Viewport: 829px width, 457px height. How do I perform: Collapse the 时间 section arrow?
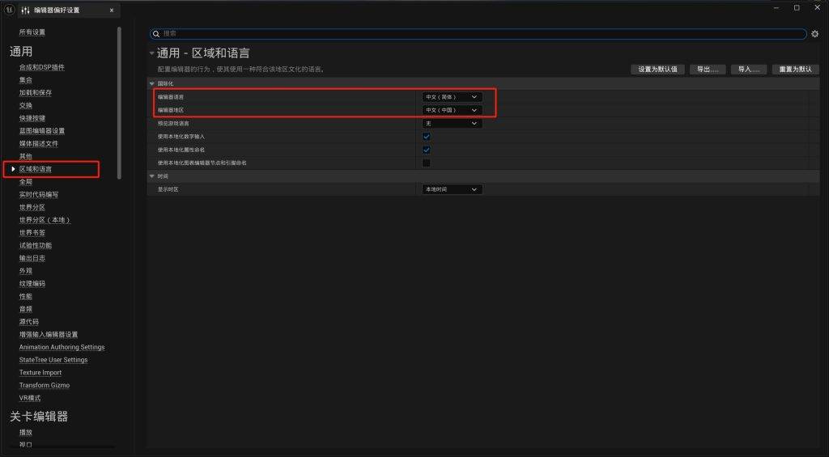151,176
